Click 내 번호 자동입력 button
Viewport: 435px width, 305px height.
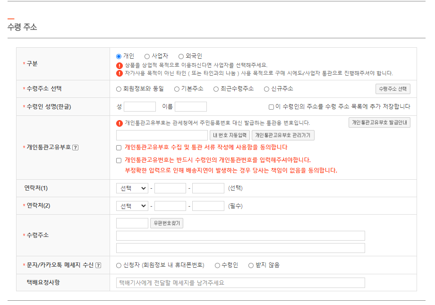coord(230,135)
